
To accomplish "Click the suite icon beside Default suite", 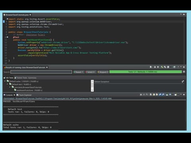I will [x=8, y=81].
